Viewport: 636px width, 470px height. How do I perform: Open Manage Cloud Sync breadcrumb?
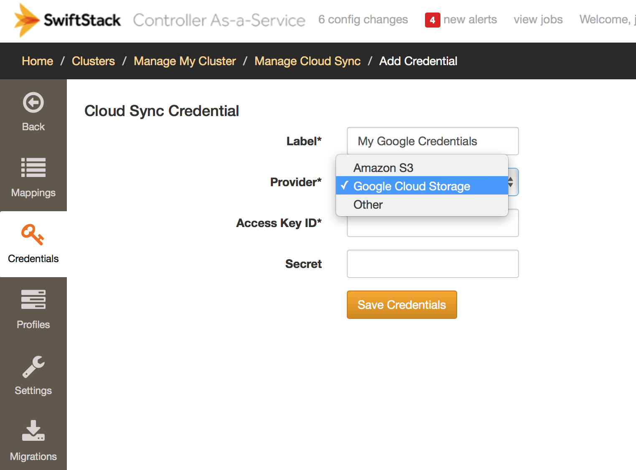[x=308, y=61]
